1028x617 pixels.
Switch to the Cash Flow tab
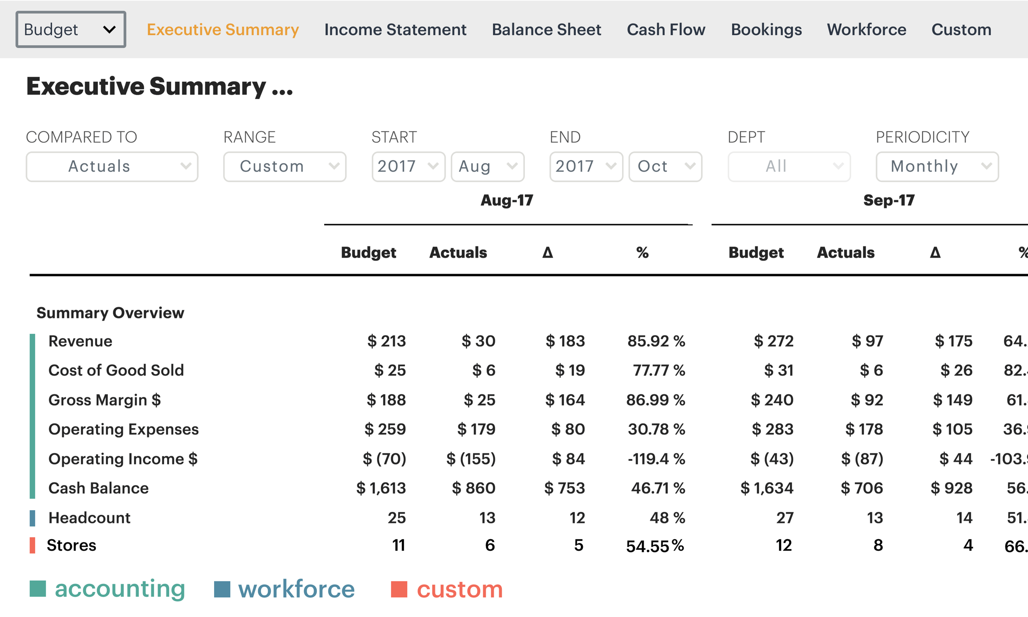point(665,29)
